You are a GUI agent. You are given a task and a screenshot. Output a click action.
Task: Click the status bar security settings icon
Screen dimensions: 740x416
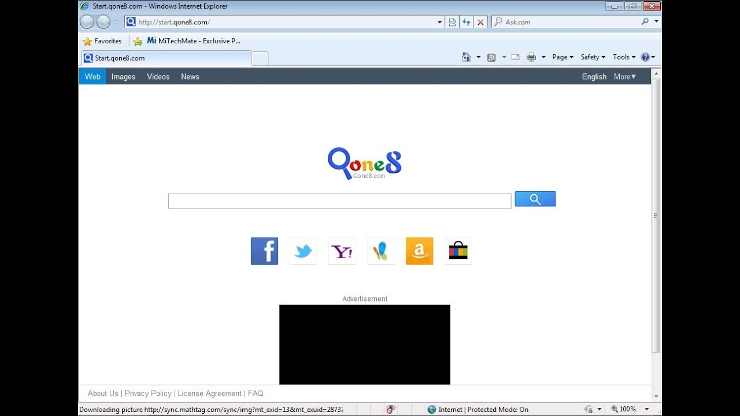point(589,410)
